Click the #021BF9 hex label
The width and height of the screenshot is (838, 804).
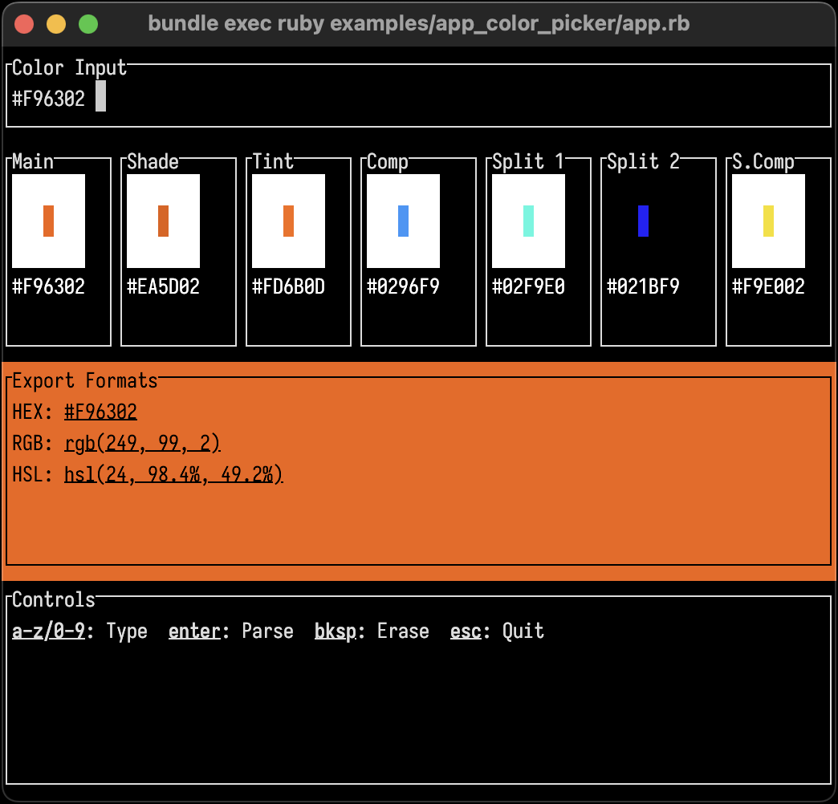tap(643, 287)
